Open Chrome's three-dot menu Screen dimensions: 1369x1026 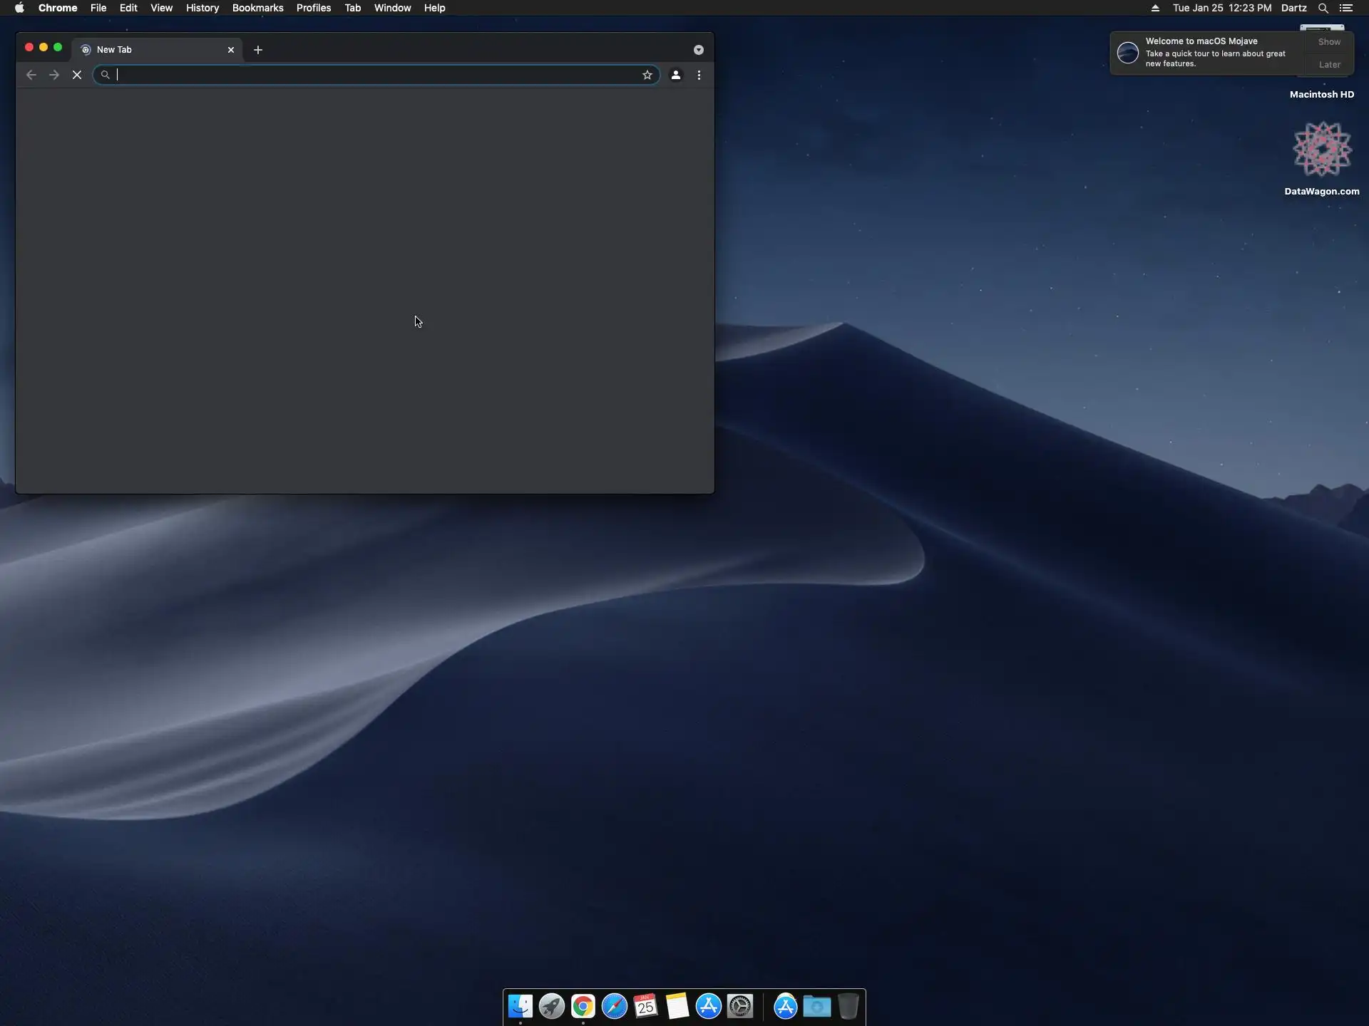699,75
